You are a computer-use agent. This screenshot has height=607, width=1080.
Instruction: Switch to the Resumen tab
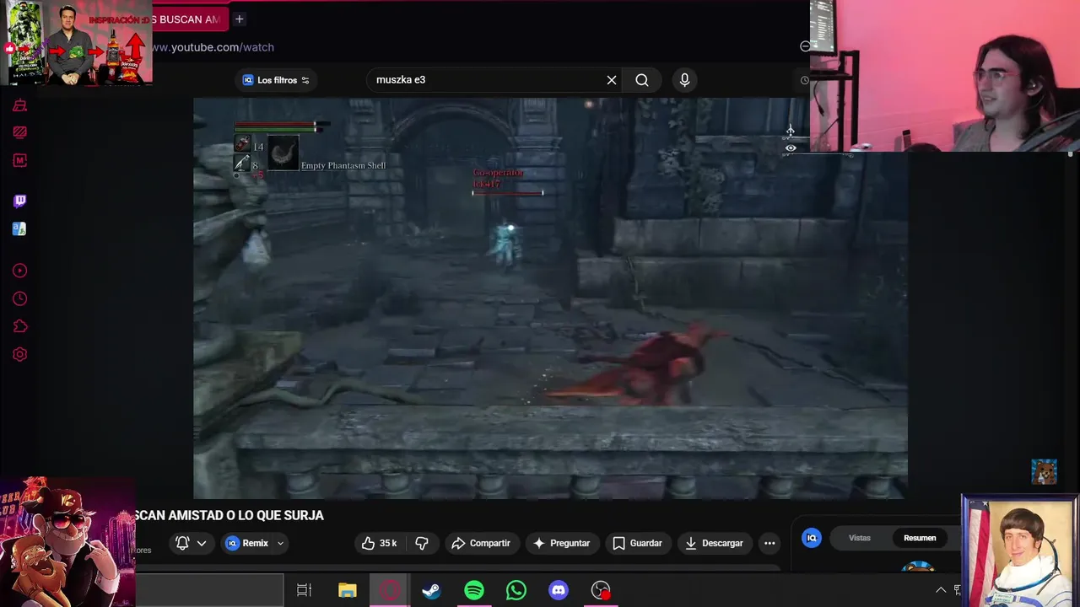pos(920,538)
